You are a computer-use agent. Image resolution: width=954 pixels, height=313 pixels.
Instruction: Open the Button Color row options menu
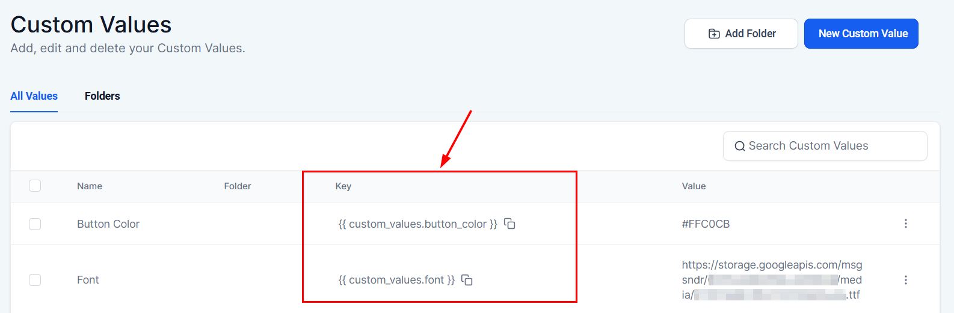click(x=905, y=223)
